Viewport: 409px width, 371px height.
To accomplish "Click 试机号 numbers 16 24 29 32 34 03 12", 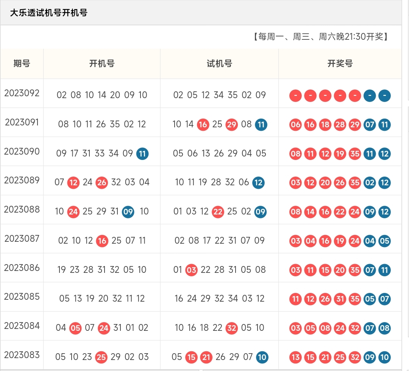I will [x=220, y=298].
